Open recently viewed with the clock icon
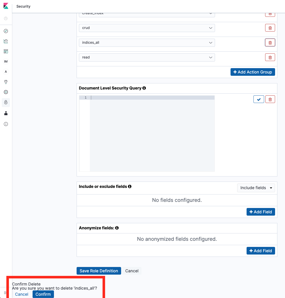 (x=6, y=18)
